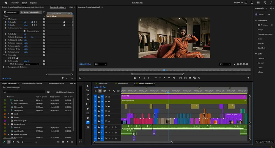Toggle timeline snapping magnet icon
The height and width of the screenshot is (148, 275).
(100, 91)
